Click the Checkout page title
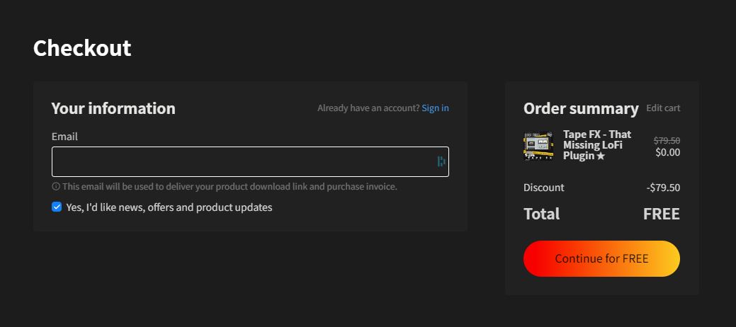Viewport: 736px width, 327px height. (82, 48)
